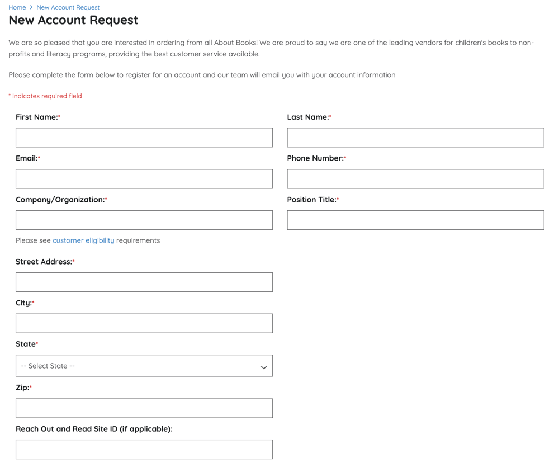Image resolution: width=559 pixels, height=472 pixels.
Task: Click the First Name field label
Action: (x=36, y=117)
